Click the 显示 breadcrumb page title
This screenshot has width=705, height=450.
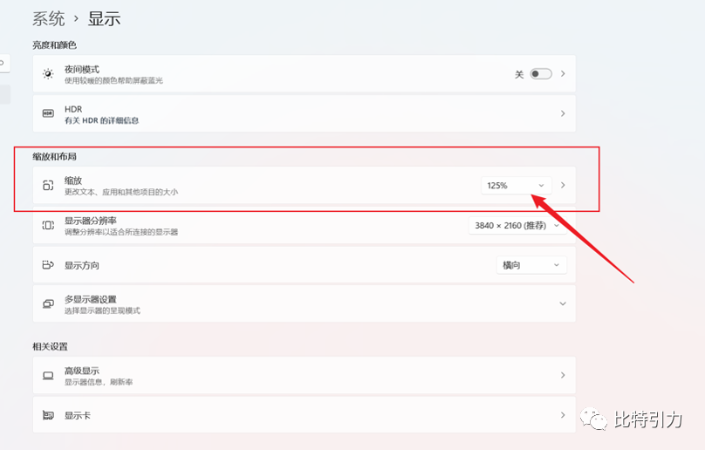click(105, 17)
